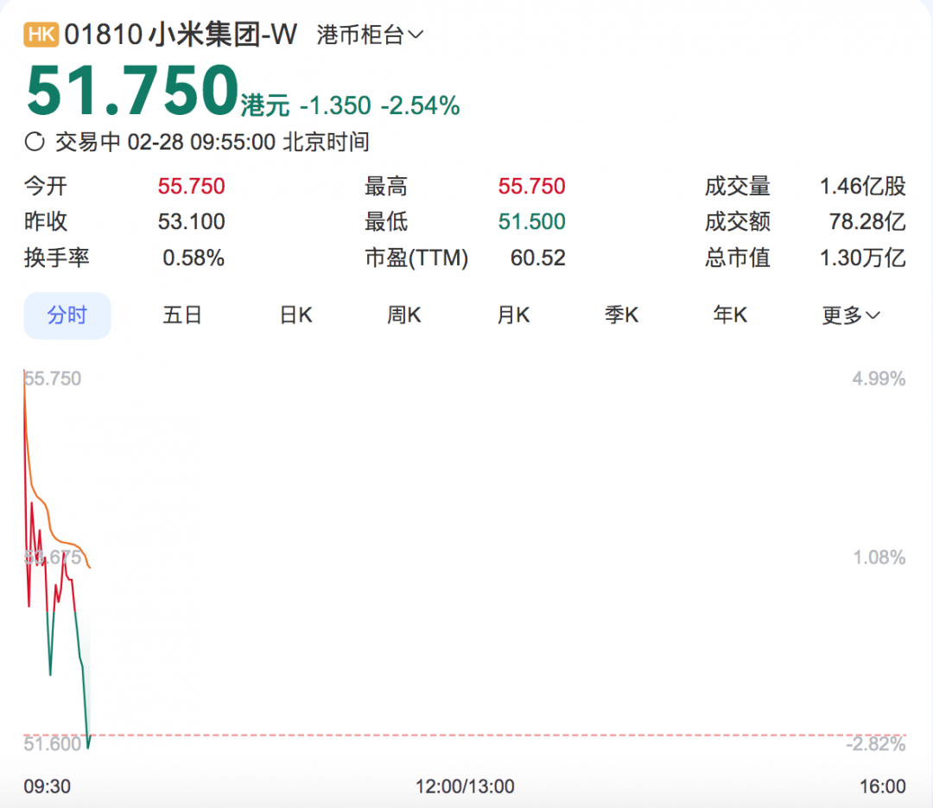933x808 pixels.
Task: Click the 昨收 label
Action: coord(46,221)
